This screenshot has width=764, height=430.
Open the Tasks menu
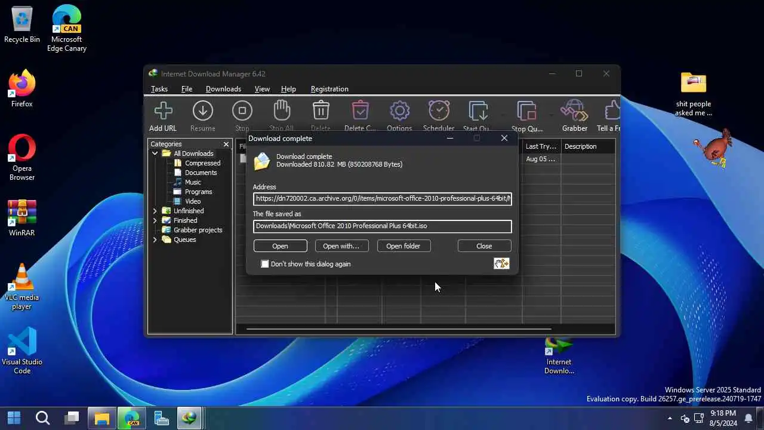pyautogui.click(x=159, y=89)
